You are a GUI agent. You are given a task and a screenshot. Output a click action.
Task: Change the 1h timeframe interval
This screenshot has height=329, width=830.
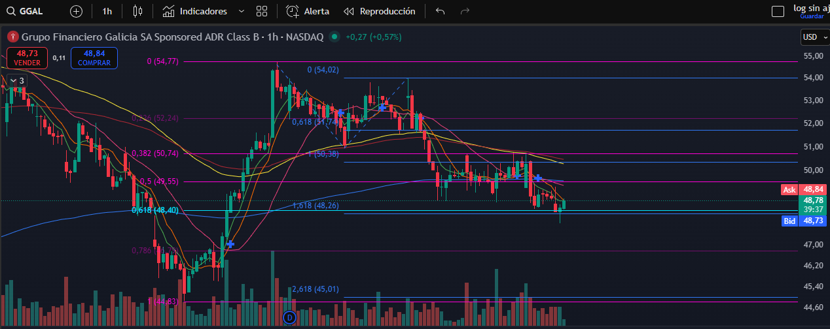click(x=107, y=11)
